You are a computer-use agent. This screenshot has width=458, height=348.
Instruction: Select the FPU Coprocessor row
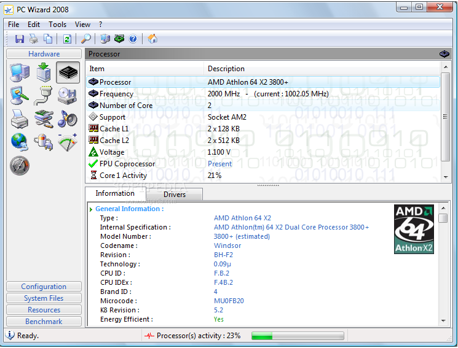(x=263, y=164)
